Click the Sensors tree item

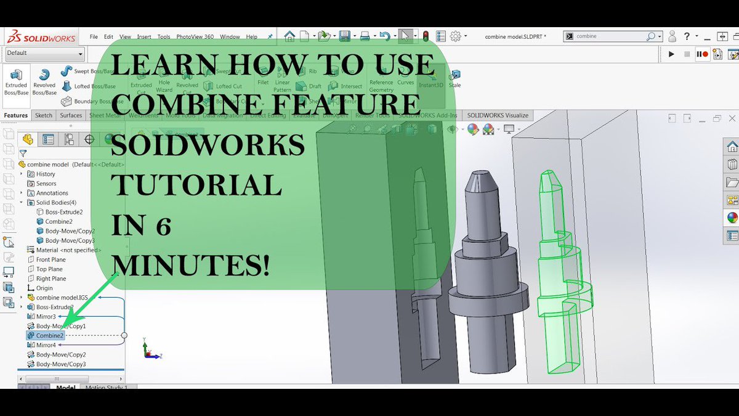click(42, 184)
